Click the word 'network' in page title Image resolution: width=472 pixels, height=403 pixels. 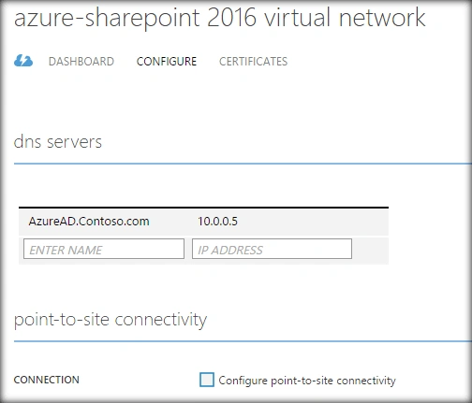(382, 18)
